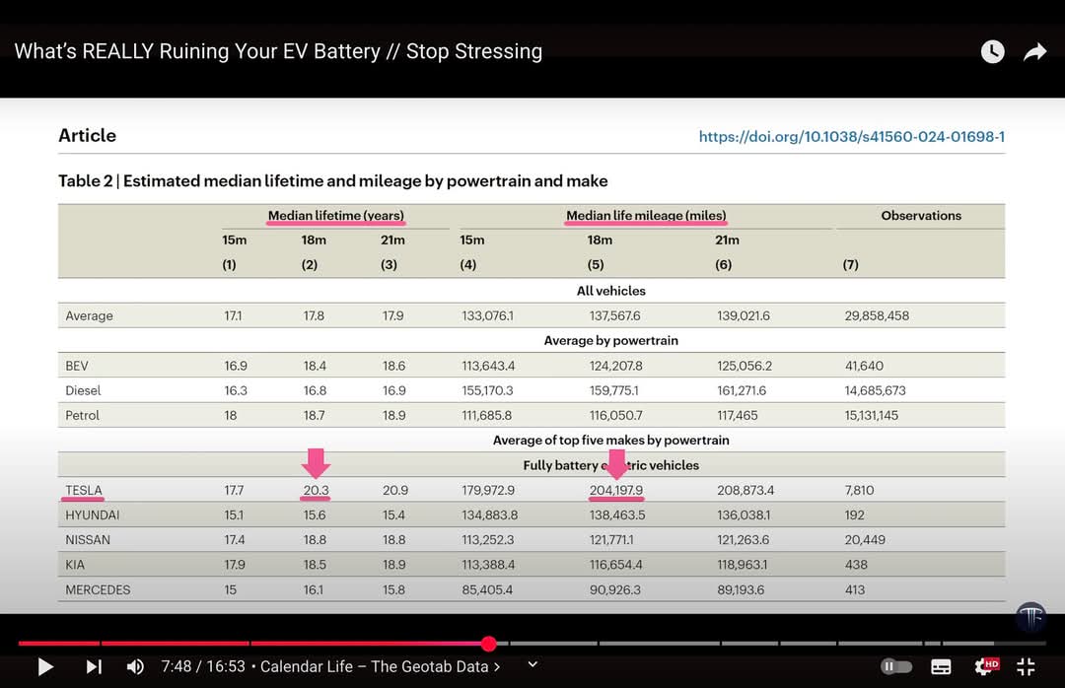This screenshot has width=1065, height=688.
Task: Click the 'All vehicles' section heading
Action: click(x=611, y=291)
